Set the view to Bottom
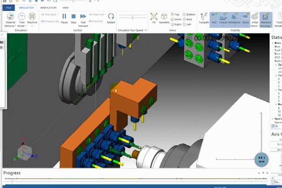Screen dimensions: 282x188 (189, 14)
